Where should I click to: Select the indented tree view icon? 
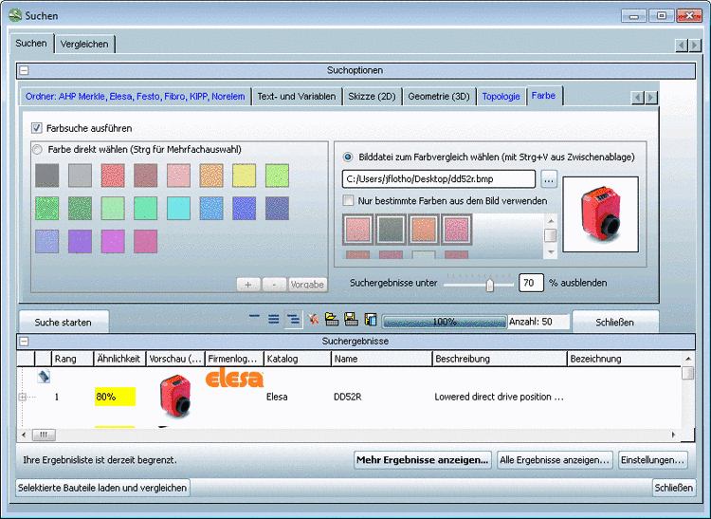click(293, 320)
